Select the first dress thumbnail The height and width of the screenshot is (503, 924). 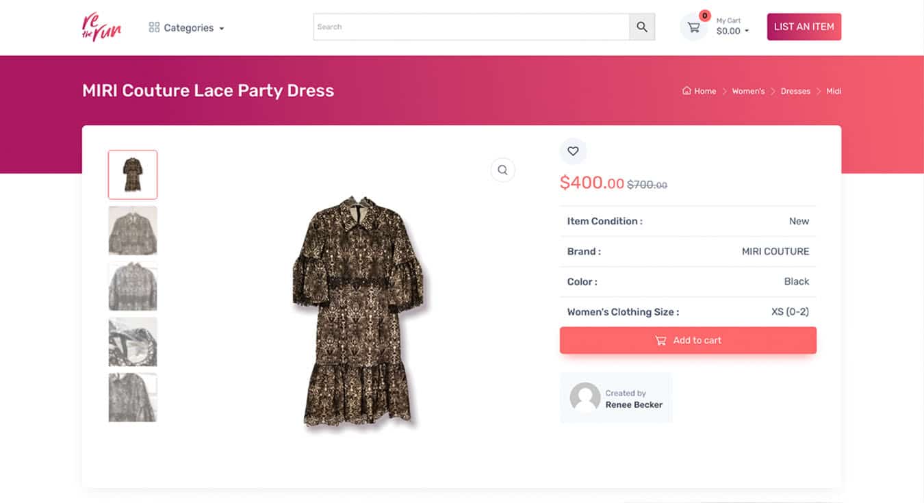pos(133,175)
